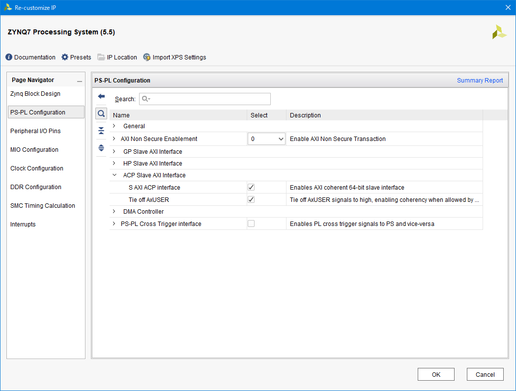Close the Re-customize IP dialog
Image resolution: width=516 pixels, height=391 pixels.
(x=508, y=7)
